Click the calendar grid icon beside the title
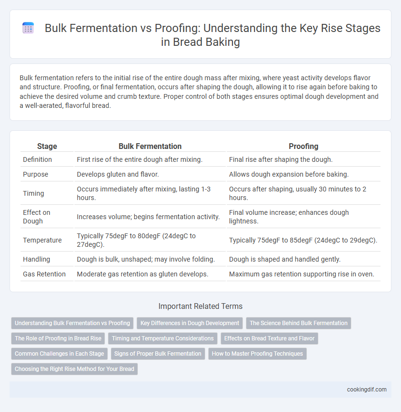This screenshot has width=401, height=412. pos(28,28)
